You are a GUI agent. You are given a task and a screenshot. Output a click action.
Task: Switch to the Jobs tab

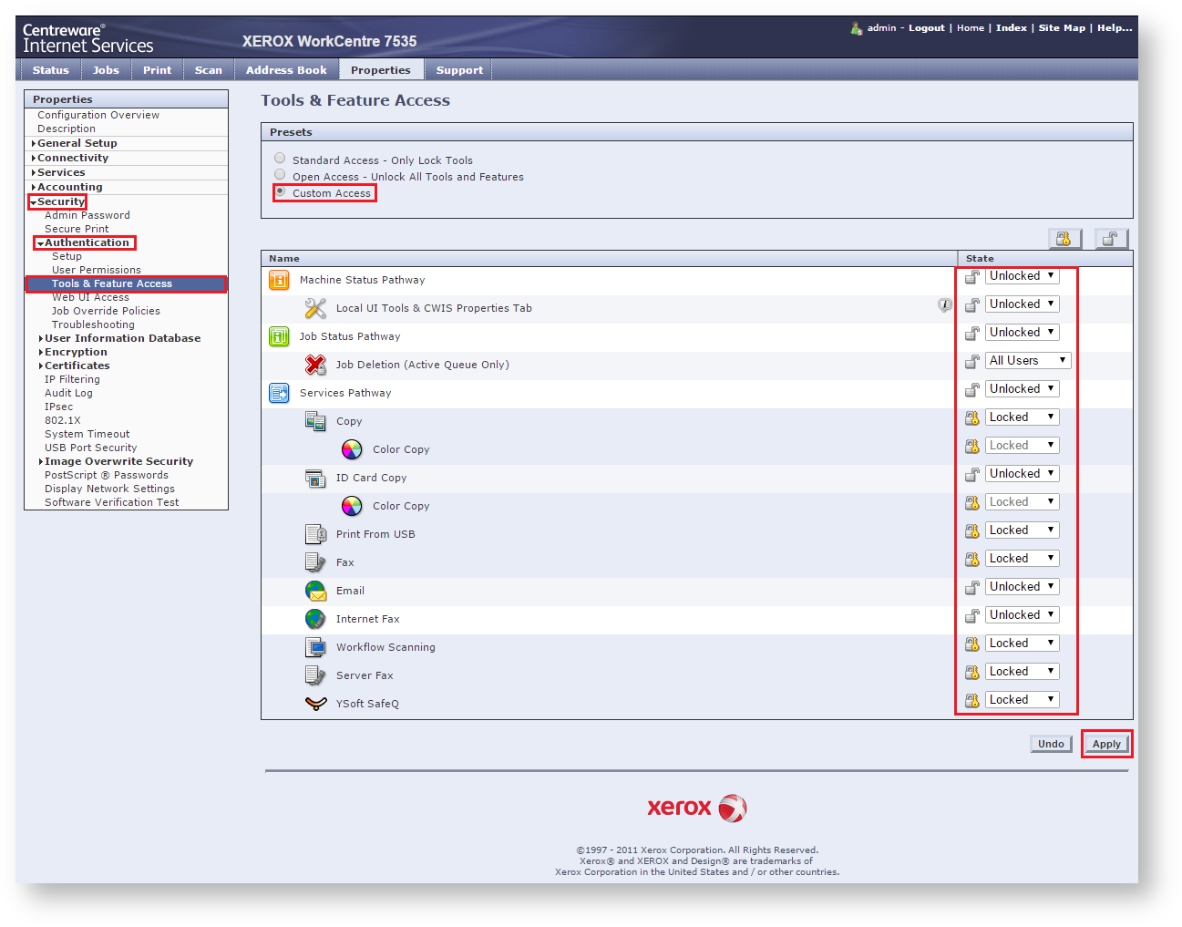(x=106, y=70)
